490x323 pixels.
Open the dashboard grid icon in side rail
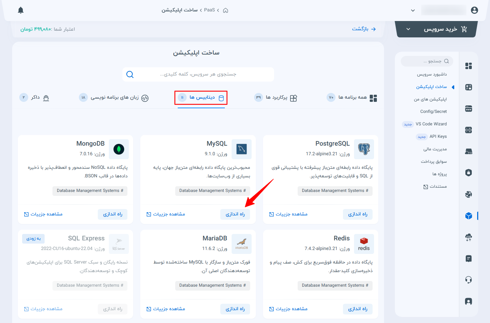469,66
